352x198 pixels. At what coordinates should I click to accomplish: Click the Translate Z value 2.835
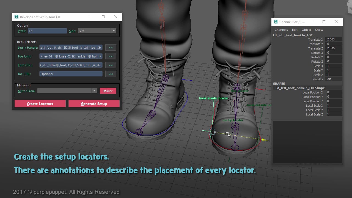click(x=333, y=48)
